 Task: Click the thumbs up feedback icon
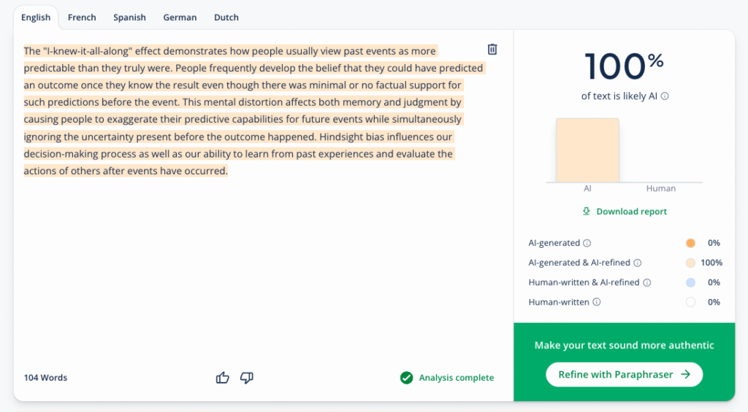pos(223,378)
